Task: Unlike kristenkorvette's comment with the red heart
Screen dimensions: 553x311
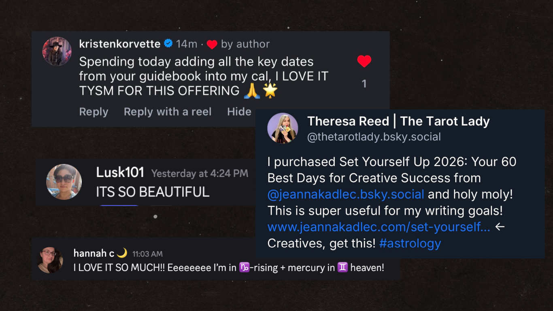Action: [364, 61]
